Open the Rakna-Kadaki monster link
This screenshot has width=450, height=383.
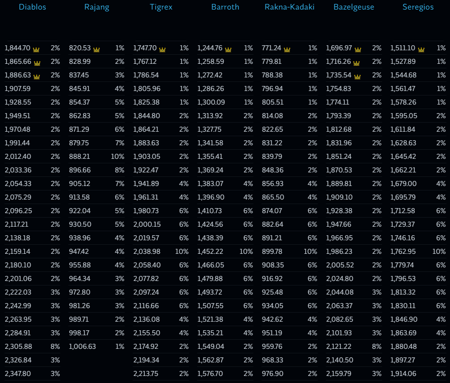290,7
